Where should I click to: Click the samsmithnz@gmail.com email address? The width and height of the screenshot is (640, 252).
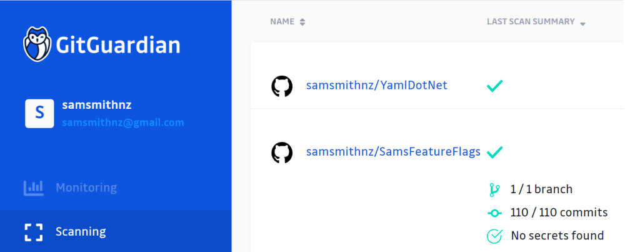click(x=122, y=123)
